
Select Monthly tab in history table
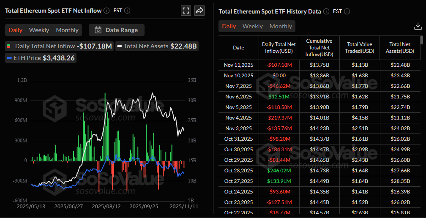[x=281, y=26]
